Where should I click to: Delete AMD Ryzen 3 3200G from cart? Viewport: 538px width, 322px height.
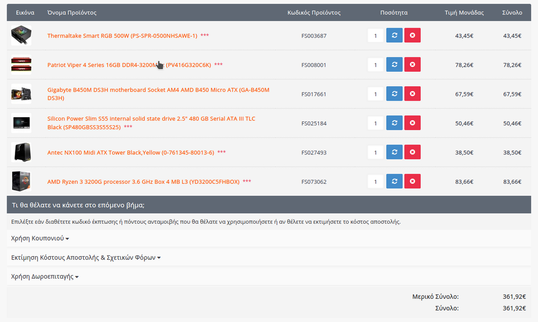point(412,182)
